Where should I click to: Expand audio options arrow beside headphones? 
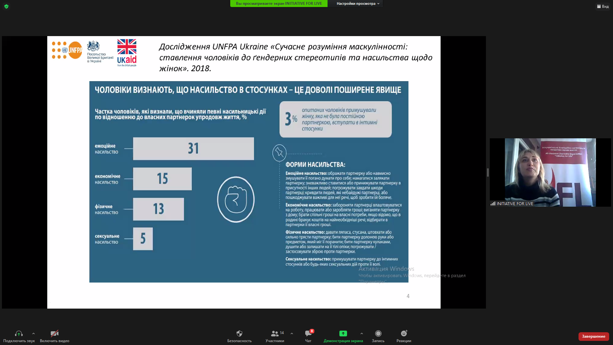(x=34, y=333)
